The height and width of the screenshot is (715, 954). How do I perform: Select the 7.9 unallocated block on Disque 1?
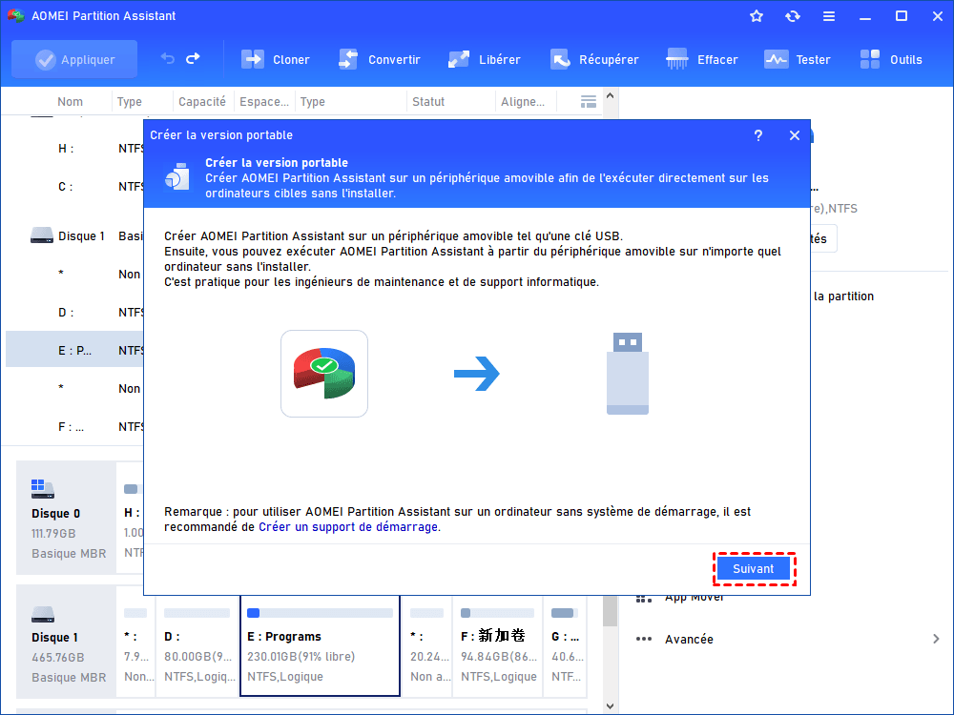click(x=136, y=645)
